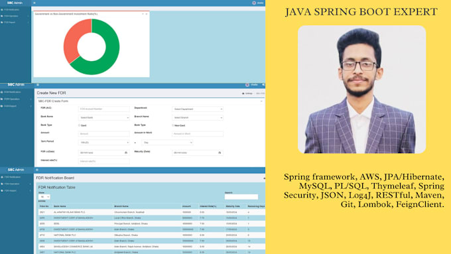Click the profile photo thumbnail
451x254 pixels.
[362, 90]
